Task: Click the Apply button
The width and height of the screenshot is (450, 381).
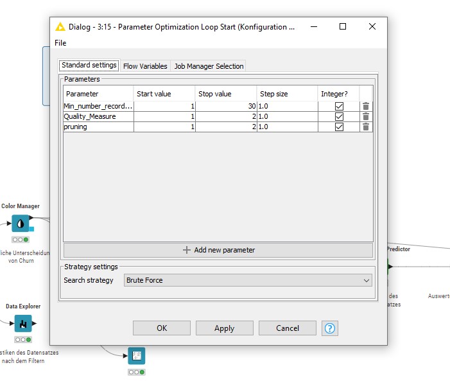Action: pyautogui.click(x=225, y=328)
